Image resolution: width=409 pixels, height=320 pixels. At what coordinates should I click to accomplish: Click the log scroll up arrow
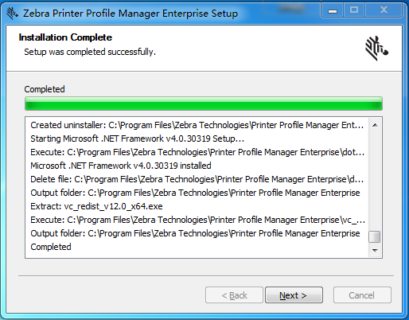(x=375, y=125)
